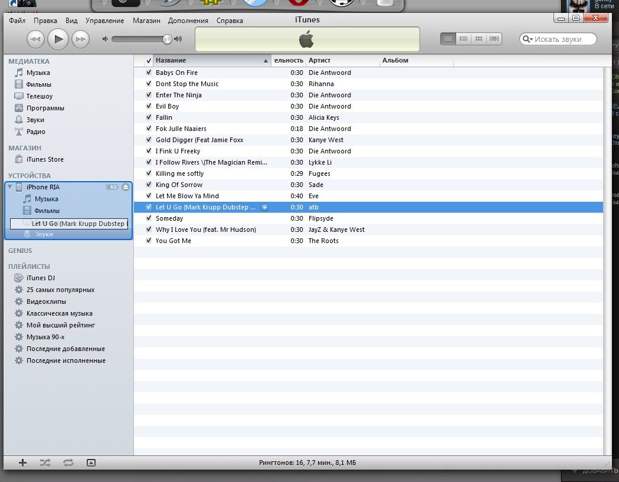Uncheck Enter The Ninja checkbox
This screenshot has height=482, width=619.
149,95
